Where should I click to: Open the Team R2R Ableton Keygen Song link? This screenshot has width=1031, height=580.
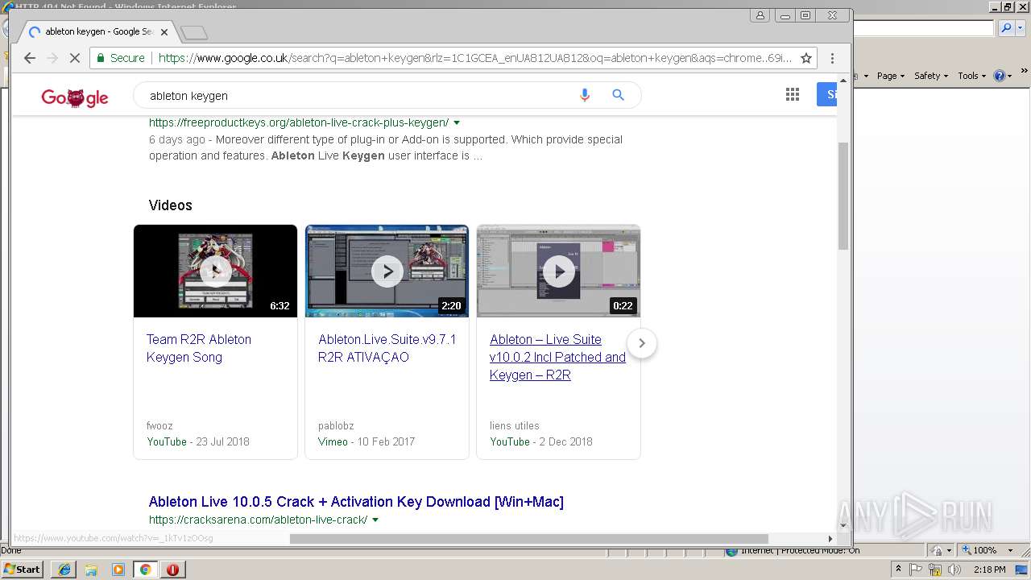pyautogui.click(x=199, y=348)
